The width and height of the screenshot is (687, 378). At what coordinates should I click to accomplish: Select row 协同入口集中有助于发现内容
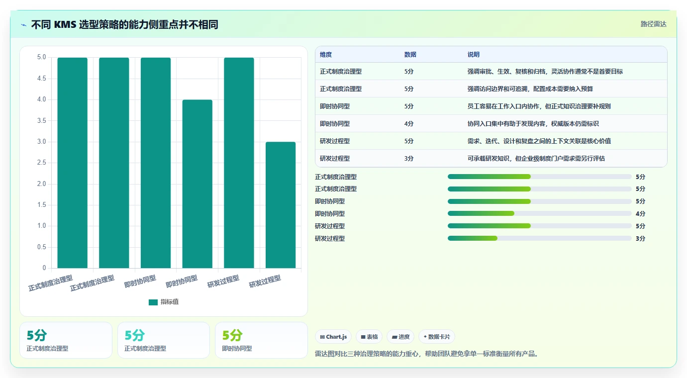point(491,123)
